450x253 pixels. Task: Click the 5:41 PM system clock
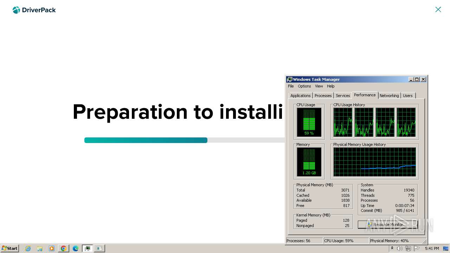432,248
